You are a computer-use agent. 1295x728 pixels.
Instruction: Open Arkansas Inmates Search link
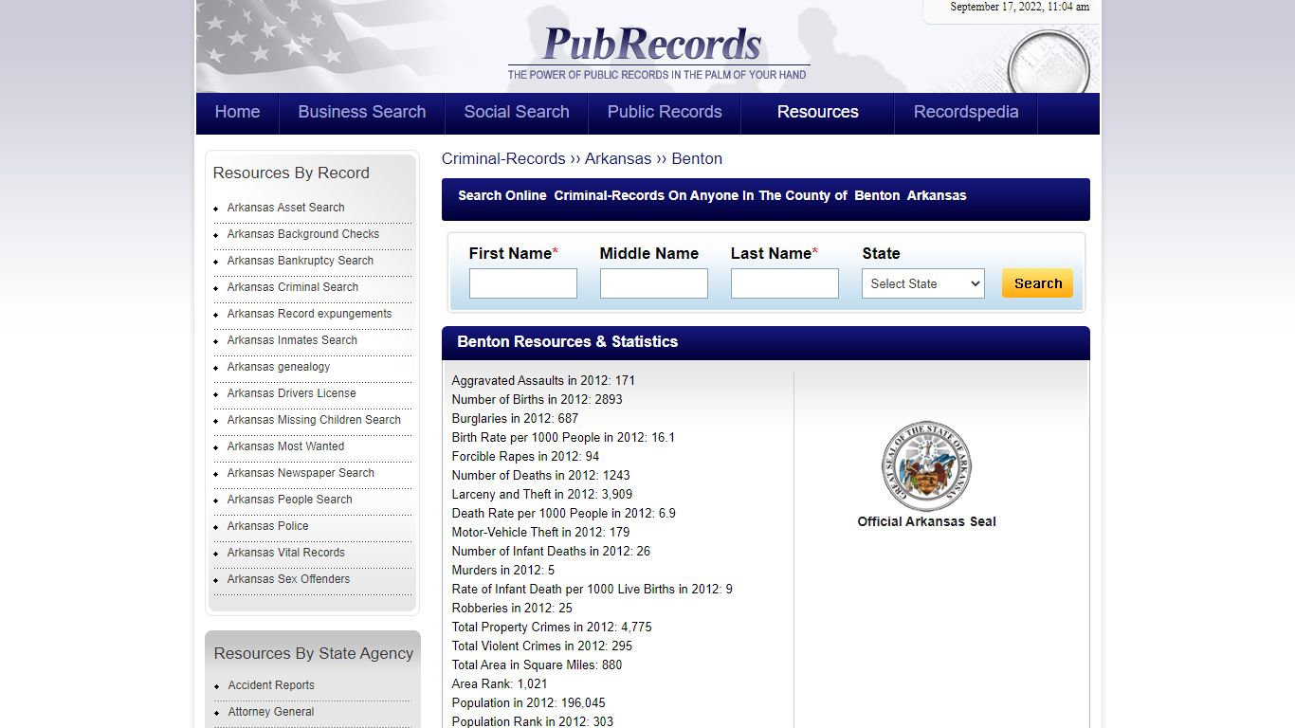(292, 340)
